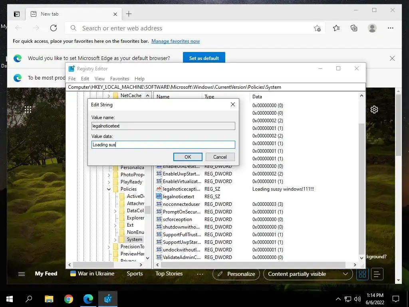Open the notification center icon
The width and height of the screenshot is (409, 307).
396,299
